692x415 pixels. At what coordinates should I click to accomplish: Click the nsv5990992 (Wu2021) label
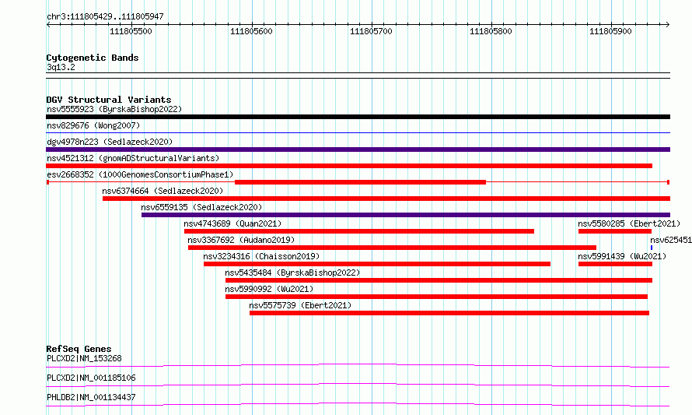(x=269, y=289)
